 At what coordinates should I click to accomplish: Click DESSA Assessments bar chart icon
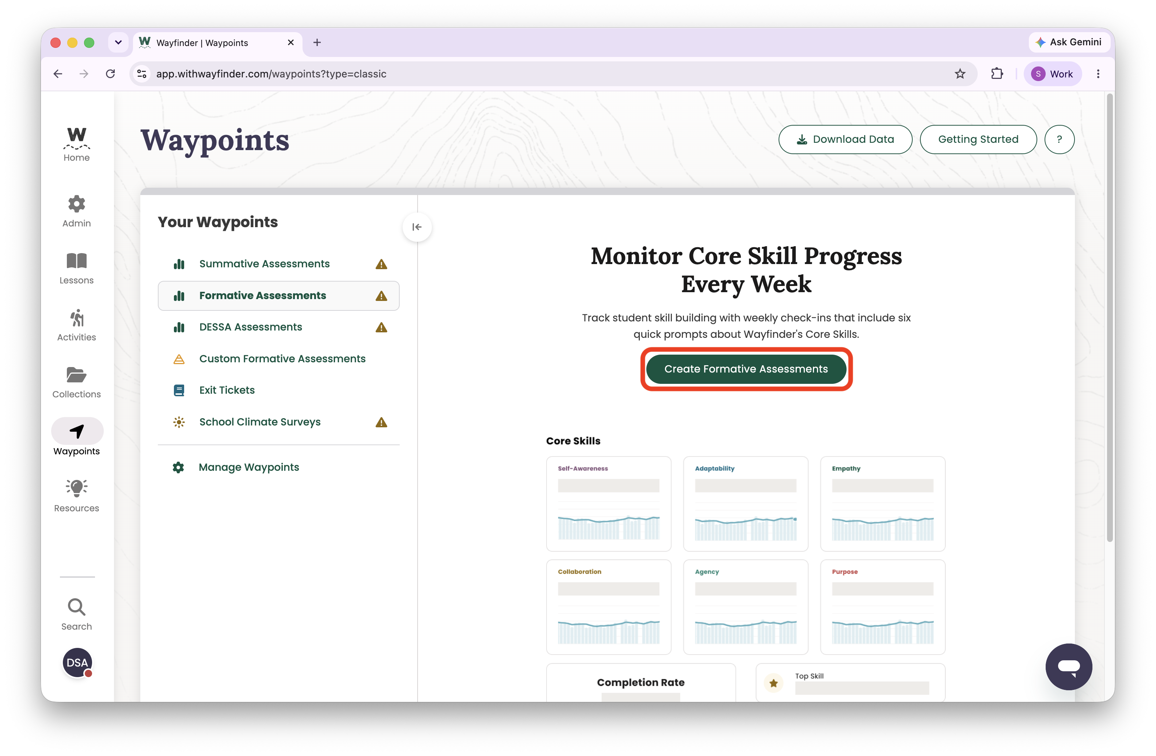pos(179,327)
